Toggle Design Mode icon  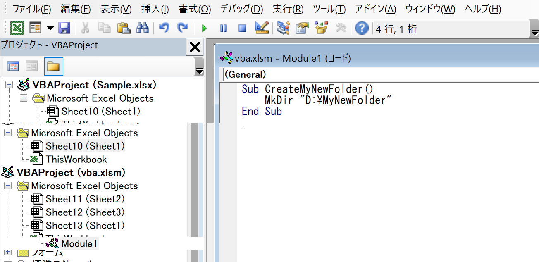tap(262, 28)
